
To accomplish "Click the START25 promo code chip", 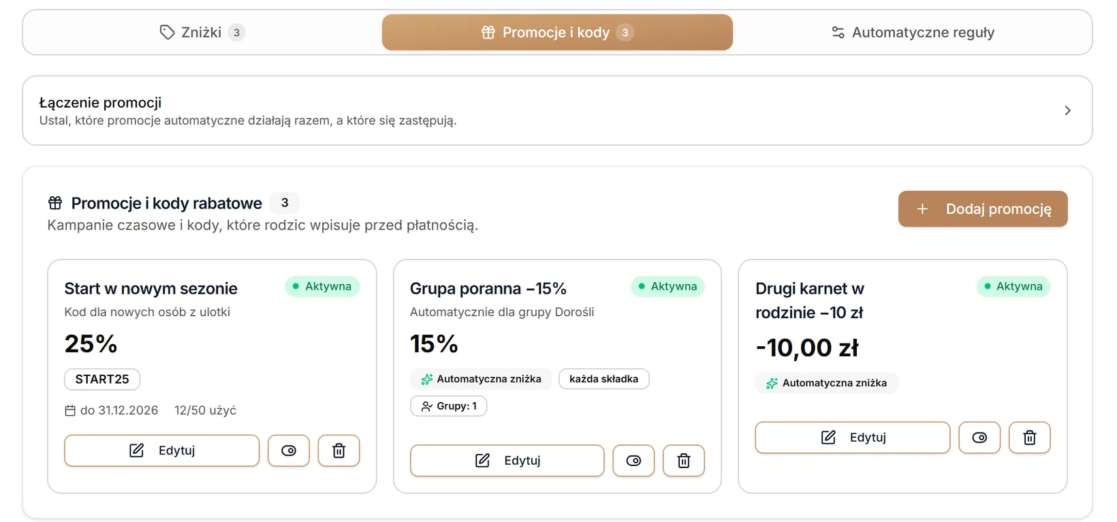I will click(102, 379).
